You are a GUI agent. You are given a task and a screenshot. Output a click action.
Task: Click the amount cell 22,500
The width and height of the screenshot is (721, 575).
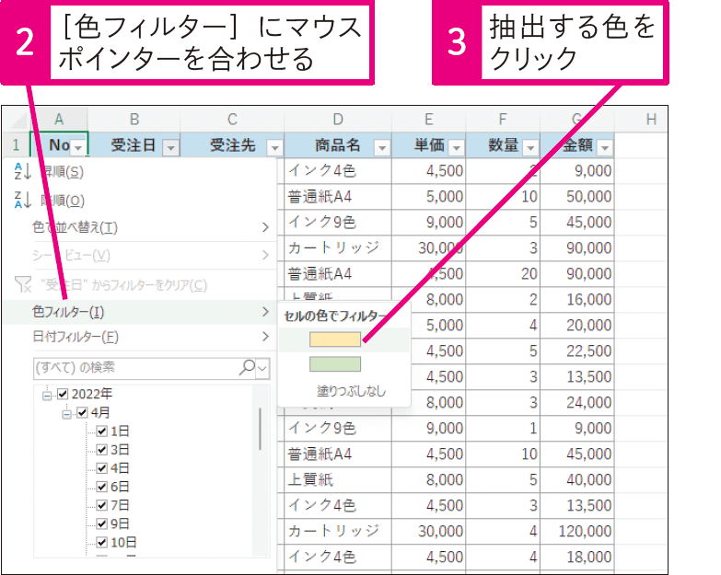click(577, 351)
